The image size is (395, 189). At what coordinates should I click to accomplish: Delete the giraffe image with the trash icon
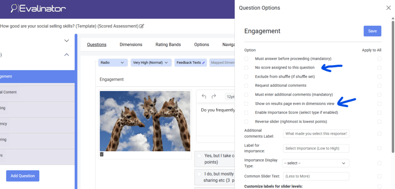[x=101, y=154]
